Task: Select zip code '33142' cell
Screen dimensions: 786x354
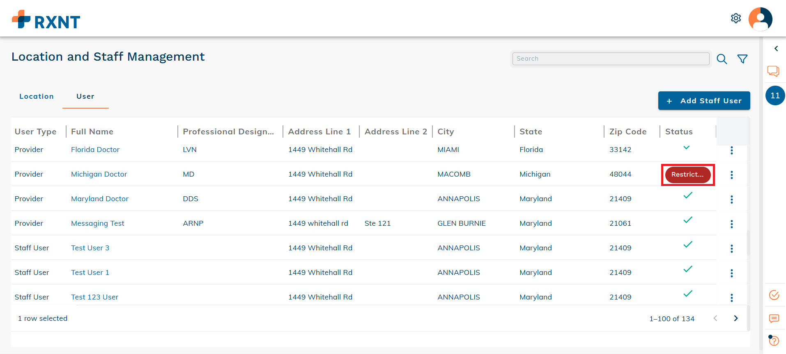Action: tap(621, 150)
